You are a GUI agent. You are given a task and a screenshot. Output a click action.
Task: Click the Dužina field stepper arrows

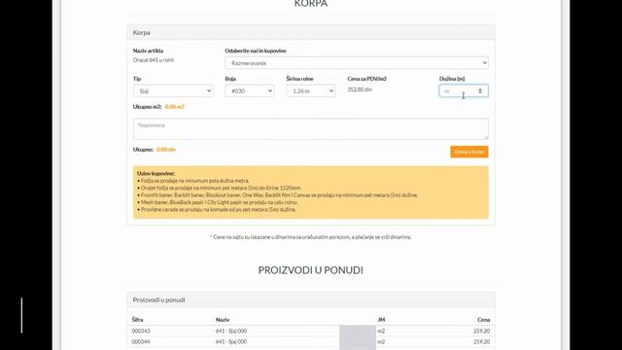[x=480, y=90]
